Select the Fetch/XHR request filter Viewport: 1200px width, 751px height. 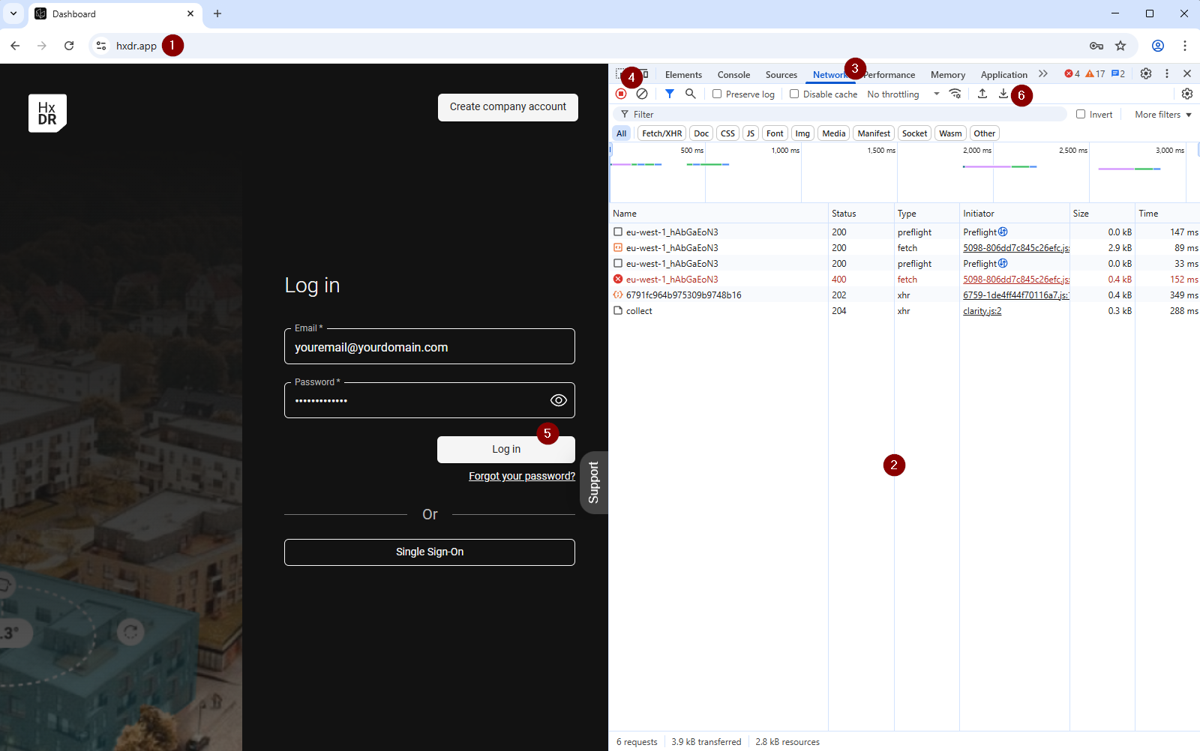tap(661, 133)
